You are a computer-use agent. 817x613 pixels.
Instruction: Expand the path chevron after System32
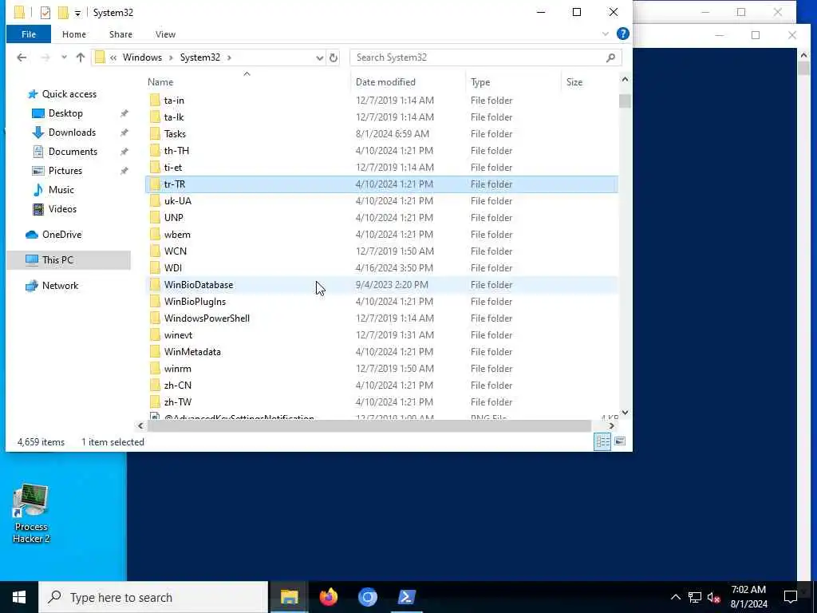tap(229, 57)
